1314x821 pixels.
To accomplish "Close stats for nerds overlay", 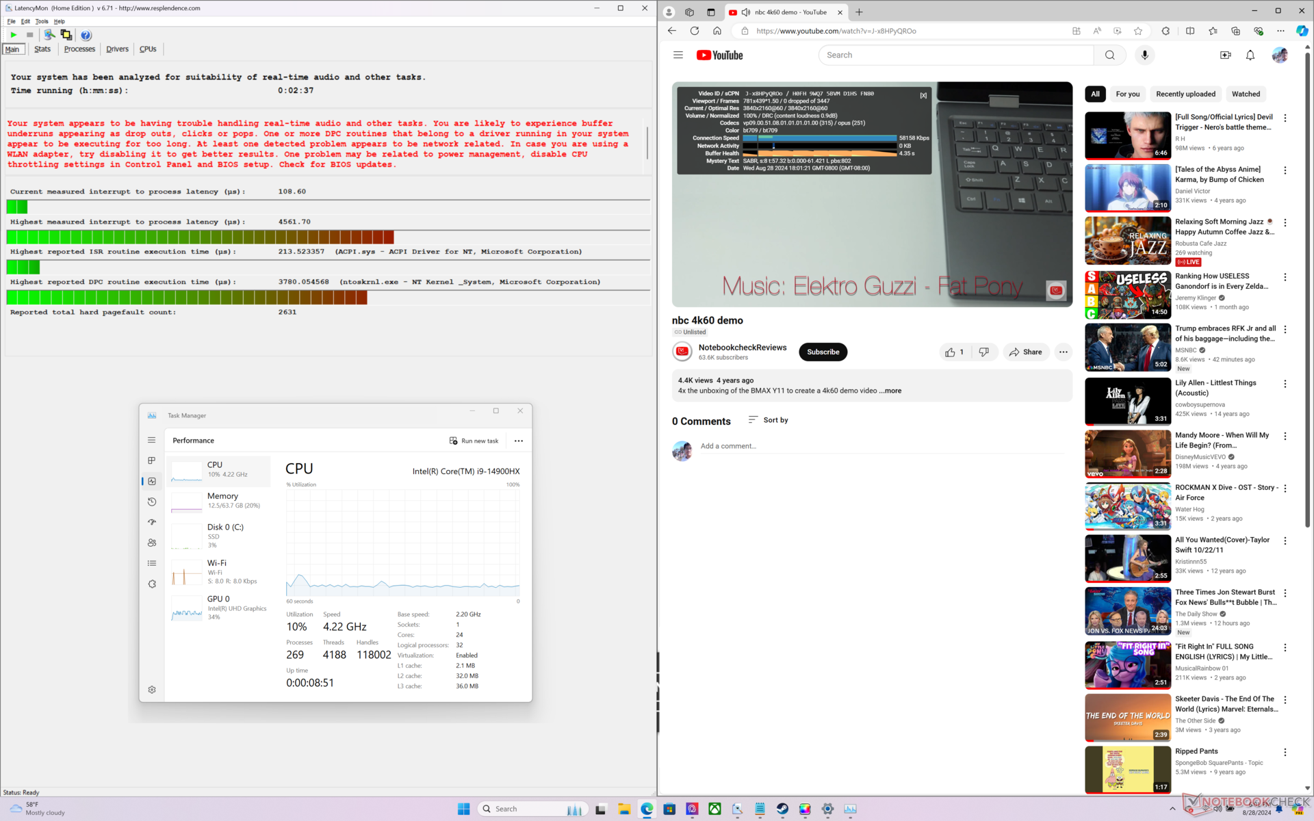I will [x=923, y=96].
